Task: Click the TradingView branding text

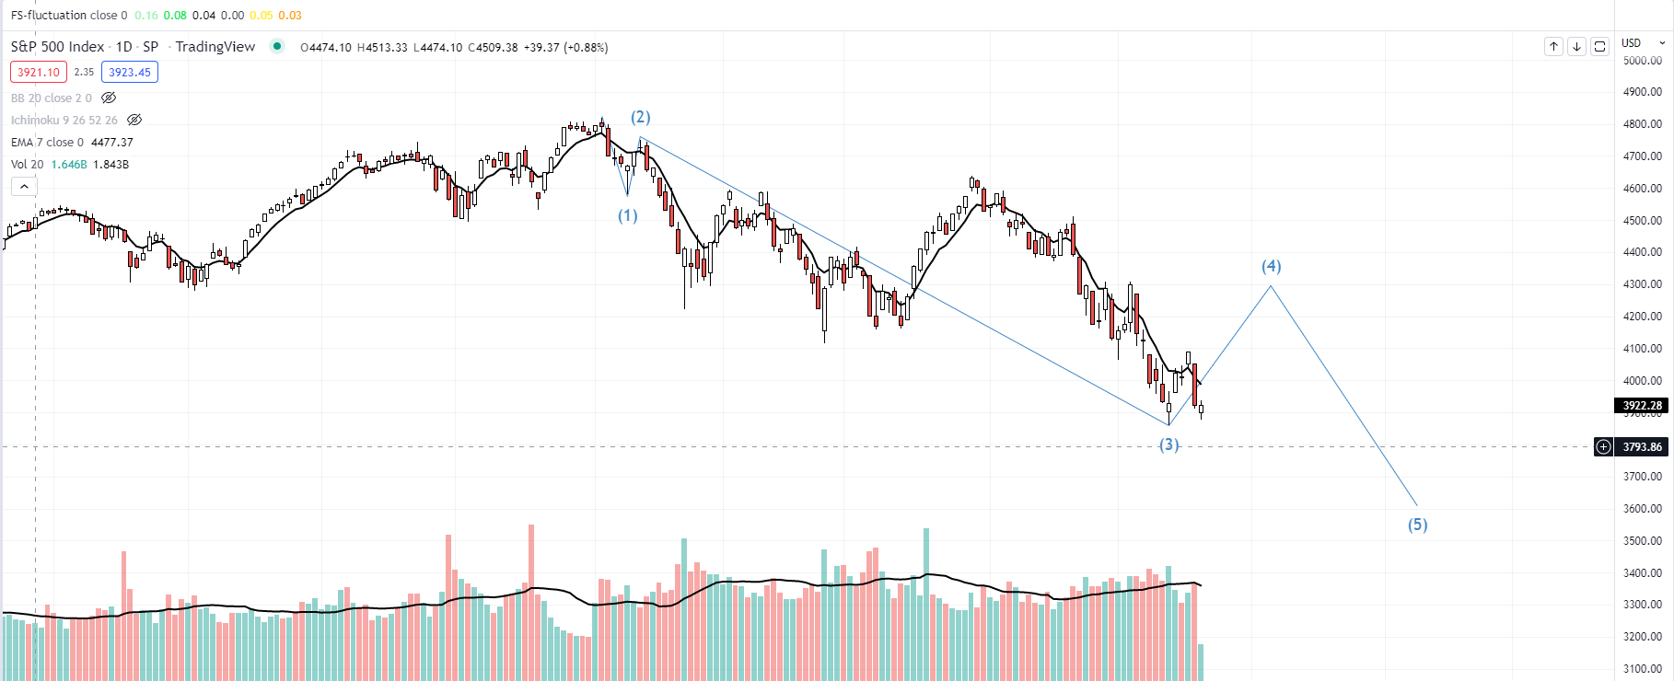Action: 216,46
